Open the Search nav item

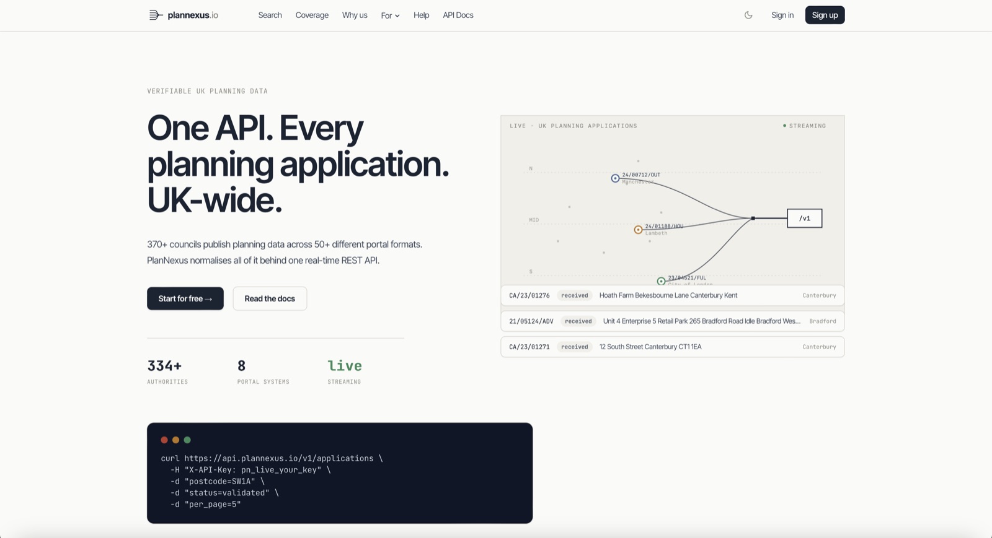tap(270, 15)
